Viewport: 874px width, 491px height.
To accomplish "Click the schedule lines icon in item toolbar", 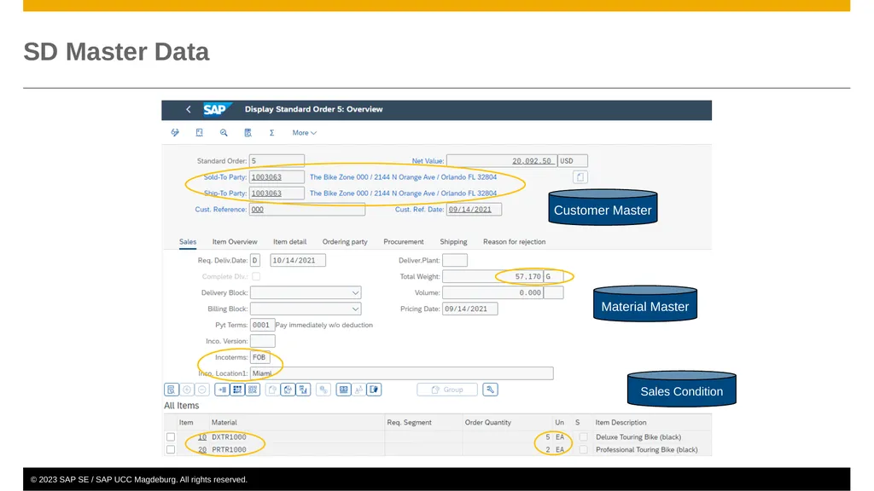I will [x=303, y=390].
